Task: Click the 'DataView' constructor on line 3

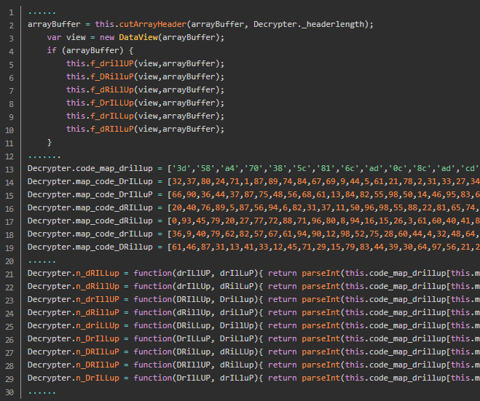Action: (138, 37)
